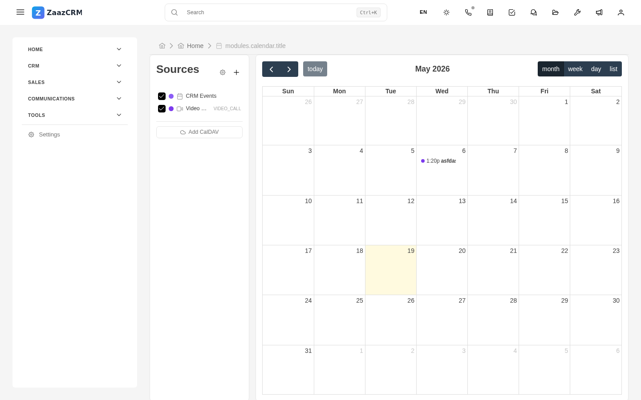Click the Sources heading
Viewport: 641px width, 400px height.
coord(178,69)
